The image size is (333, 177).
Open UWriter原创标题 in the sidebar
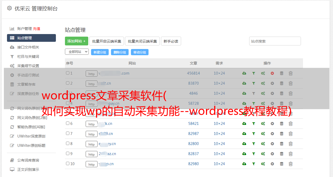pyautogui.click(x=31, y=146)
